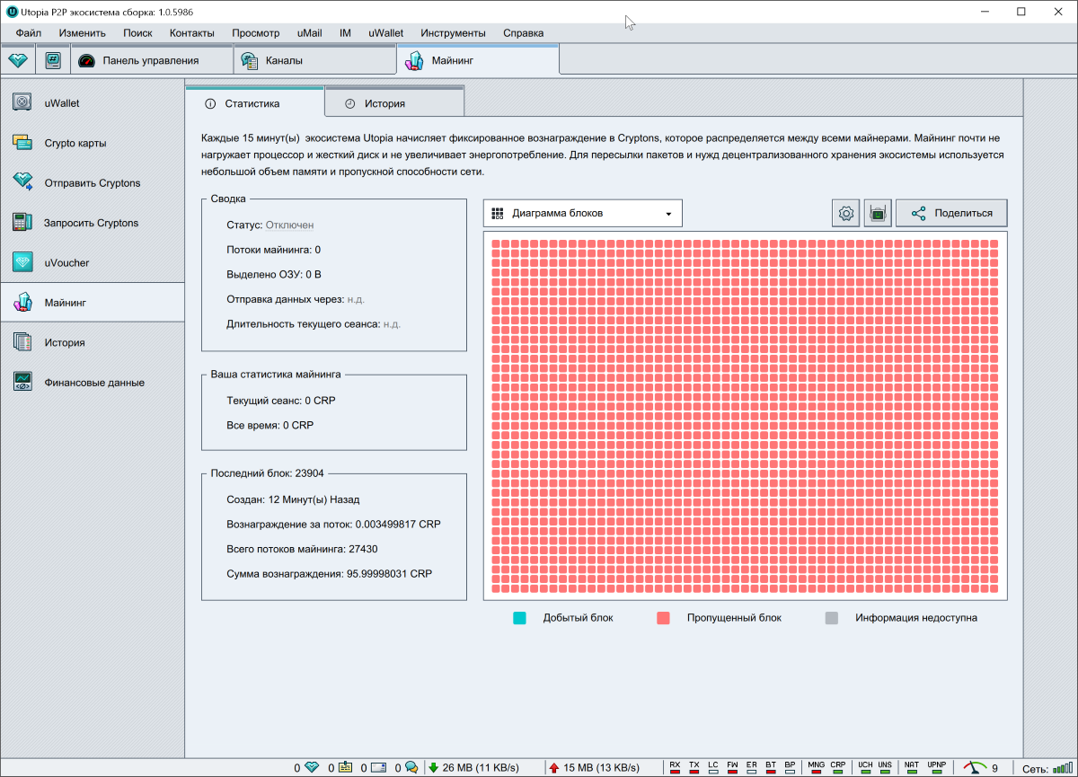
Task: Open the uWallet menu
Action: pyautogui.click(x=385, y=32)
